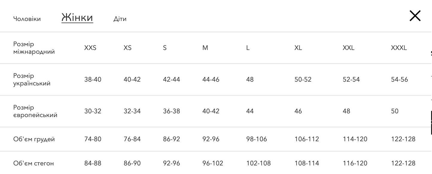Click the 74-80 chest measurement cell
This screenshot has height=174, width=432.
(x=93, y=139)
